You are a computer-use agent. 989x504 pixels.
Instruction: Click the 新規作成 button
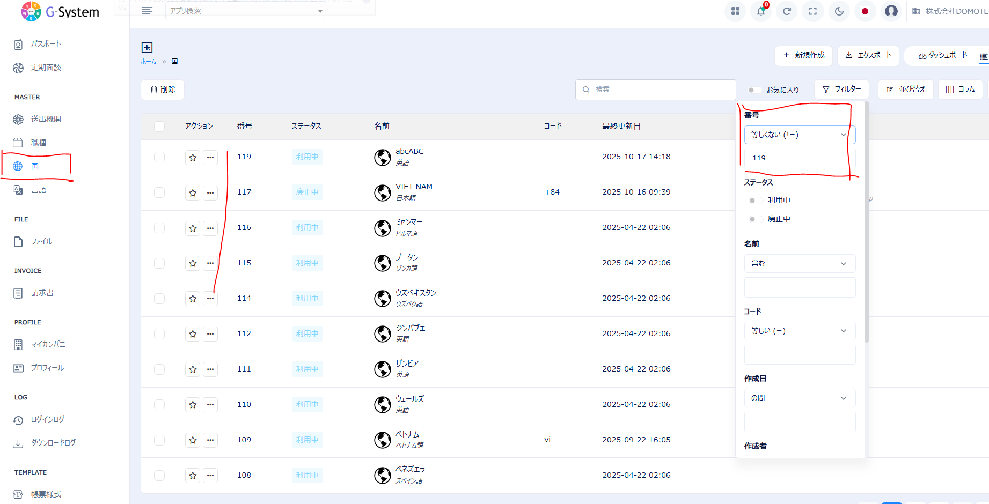pyautogui.click(x=803, y=55)
